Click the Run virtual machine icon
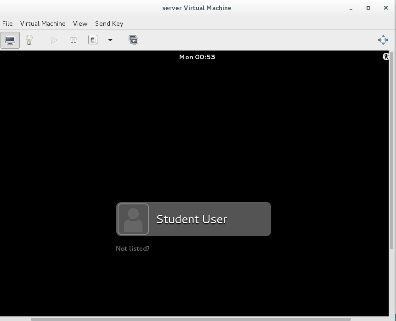 (x=54, y=40)
